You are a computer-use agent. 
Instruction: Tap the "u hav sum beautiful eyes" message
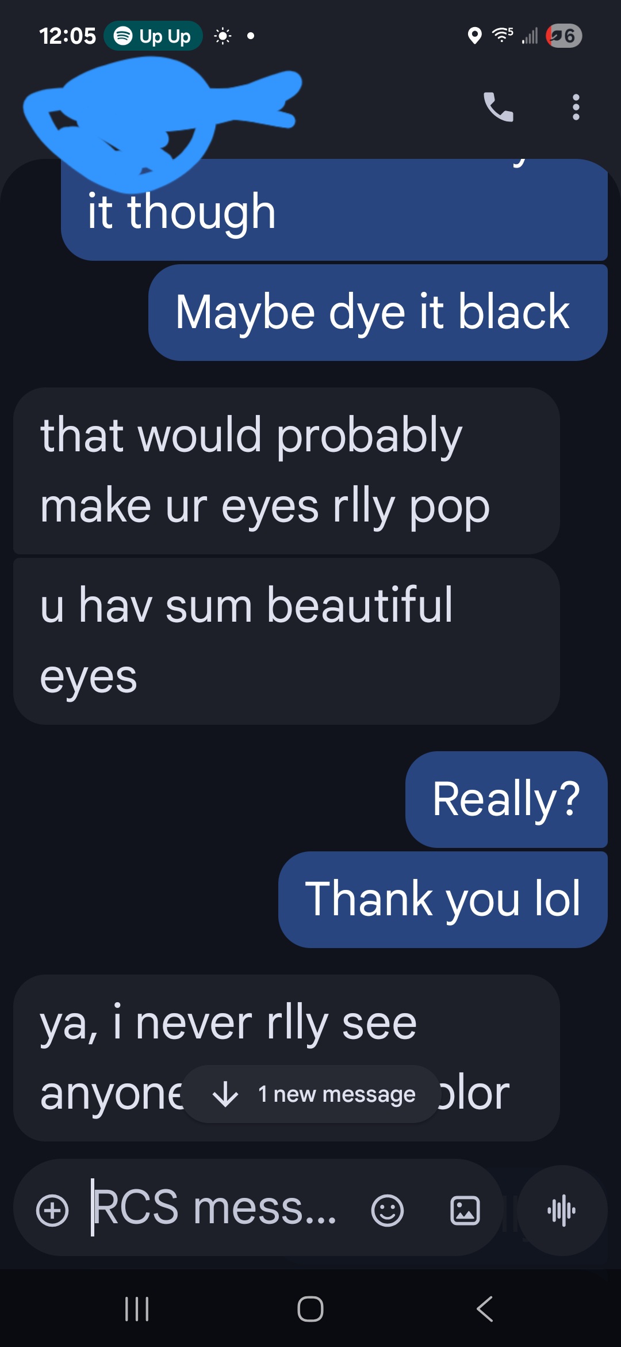tap(286, 641)
